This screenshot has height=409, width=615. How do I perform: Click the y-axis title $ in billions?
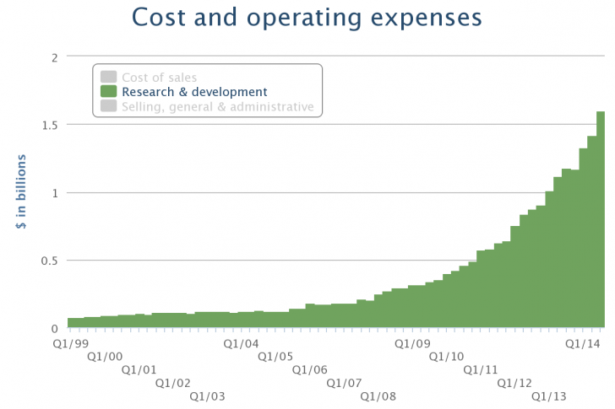pos(21,191)
